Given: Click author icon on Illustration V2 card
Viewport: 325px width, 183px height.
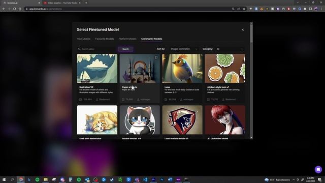Looking at the screenshot, I should click(97, 100).
